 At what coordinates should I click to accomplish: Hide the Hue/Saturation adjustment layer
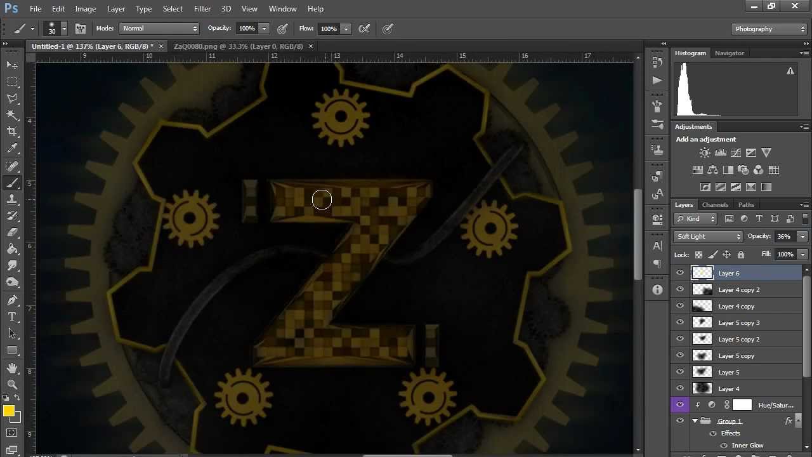[x=680, y=405]
